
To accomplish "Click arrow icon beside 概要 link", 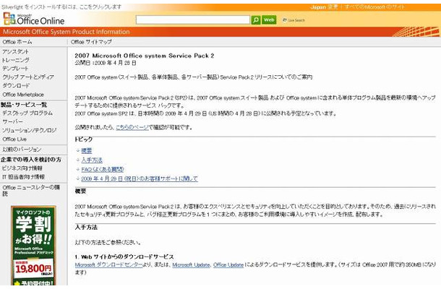I will click(78, 151).
